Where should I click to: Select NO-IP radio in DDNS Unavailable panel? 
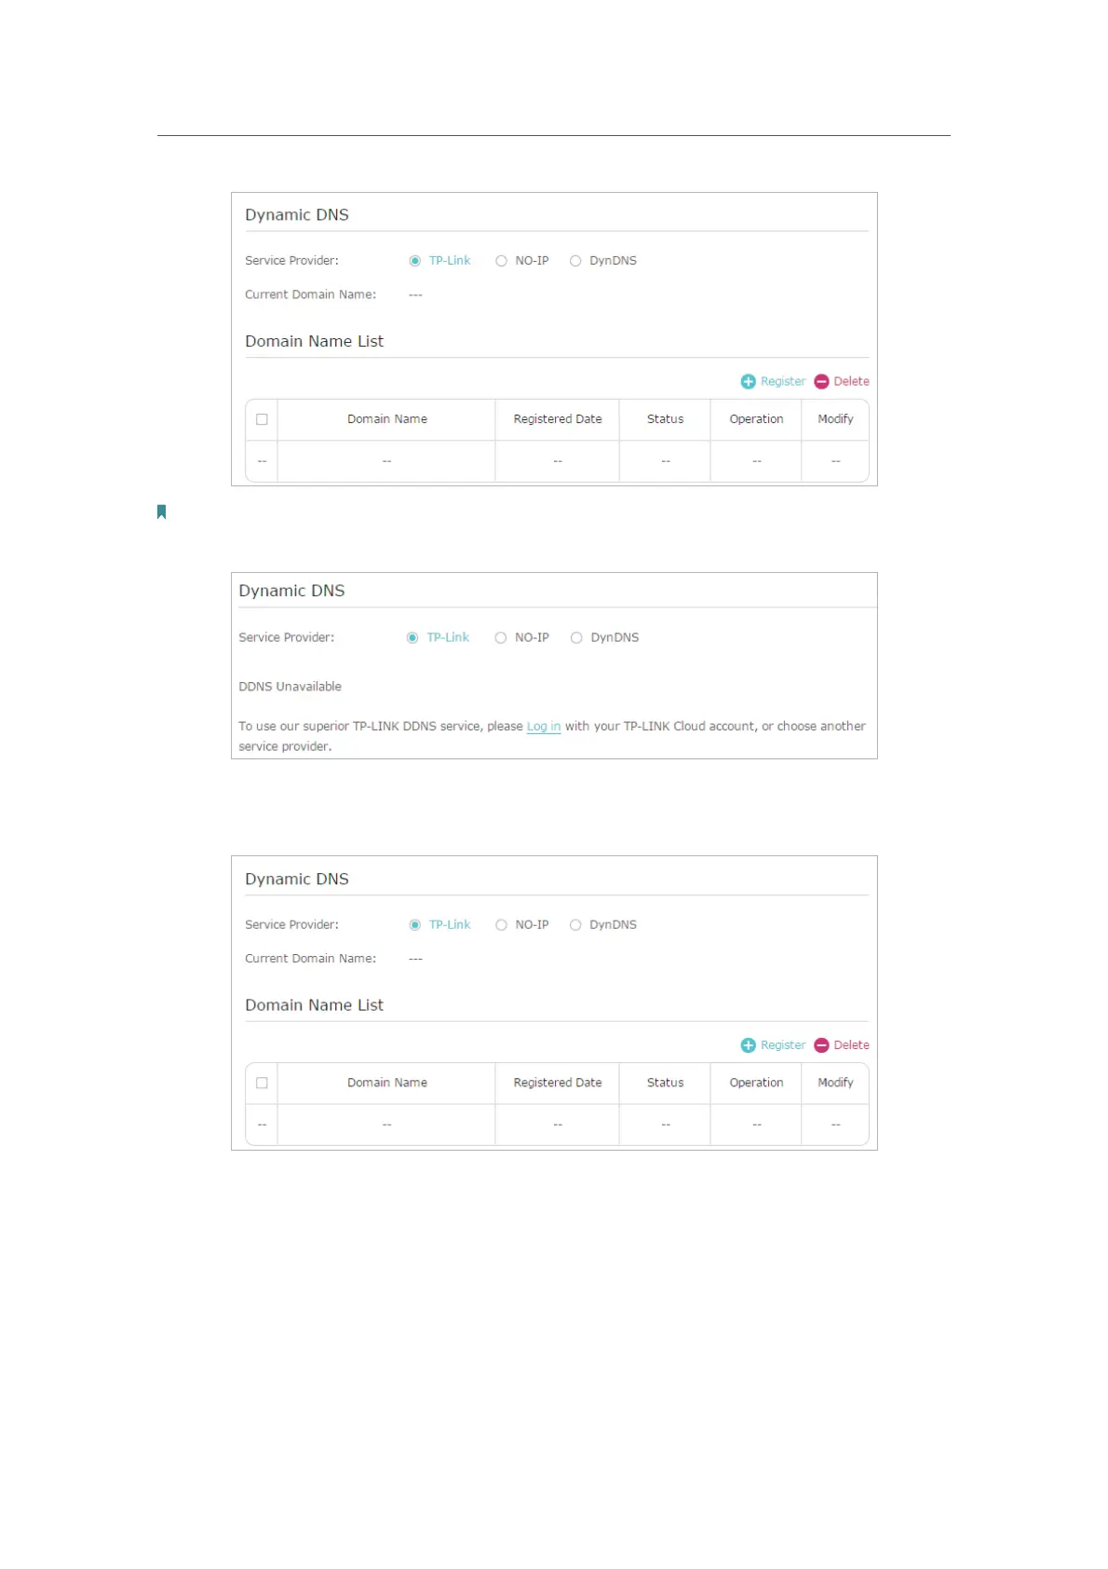(501, 638)
